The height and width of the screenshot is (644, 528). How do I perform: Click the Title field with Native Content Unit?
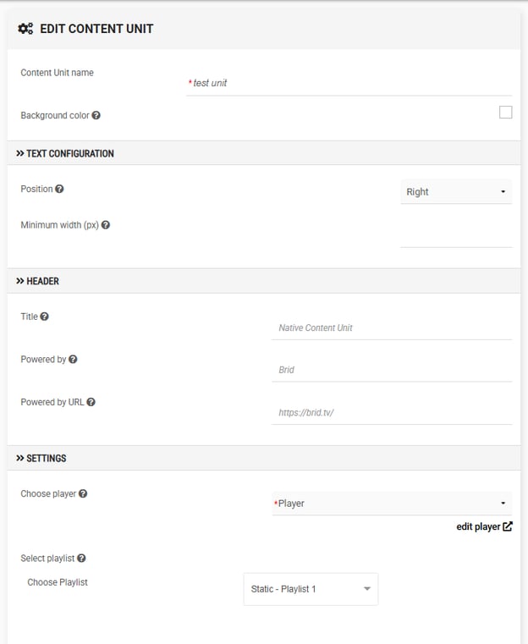click(x=392, y=328)
